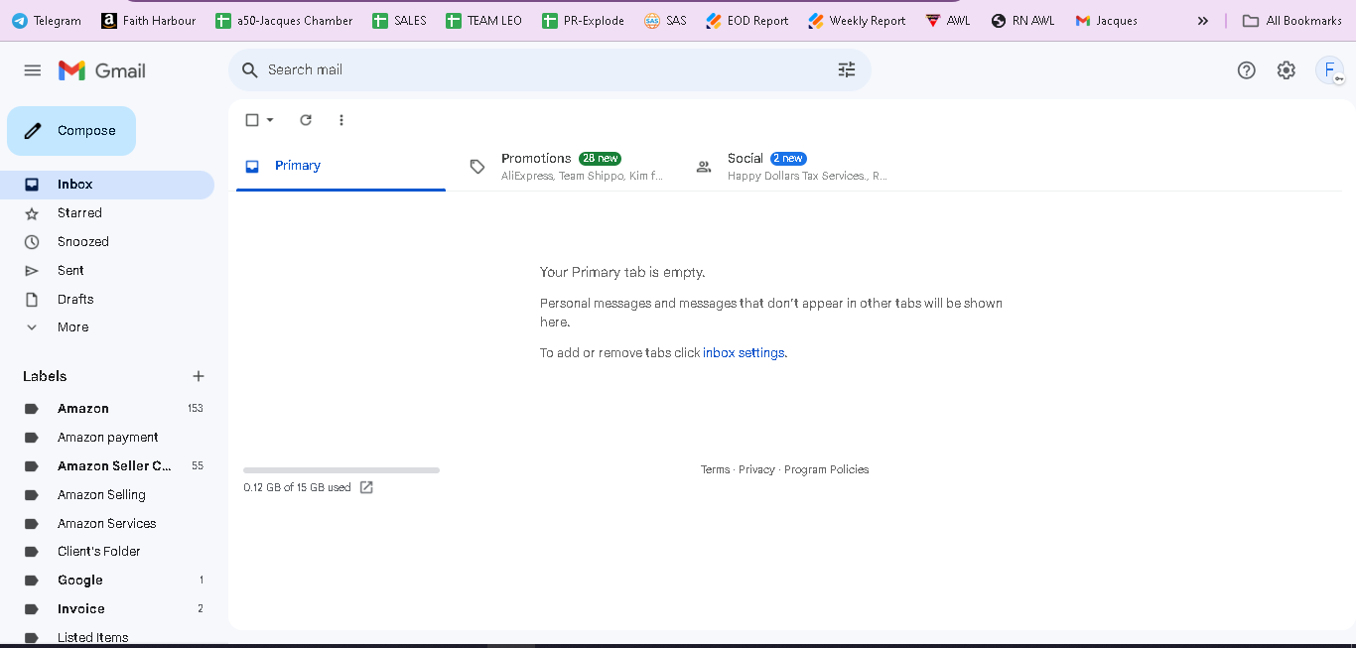Open the Terms link
Viewport: 1356px width, 648px height.
click(715, 470)
